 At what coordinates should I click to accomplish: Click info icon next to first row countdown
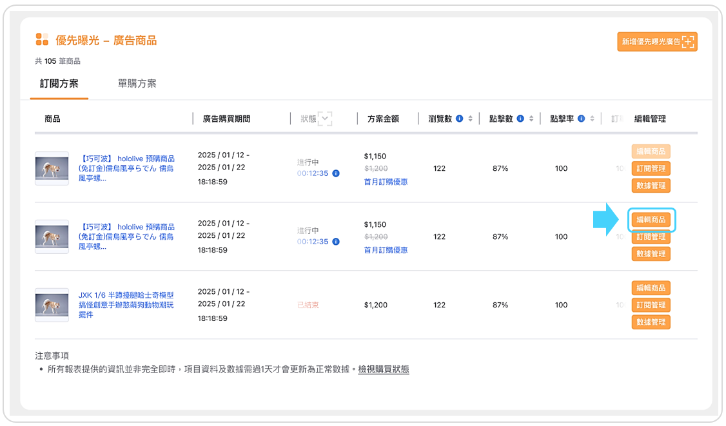coord(336,173)
